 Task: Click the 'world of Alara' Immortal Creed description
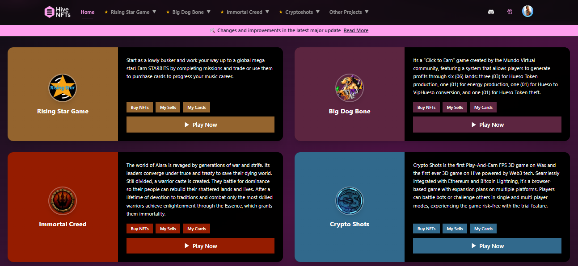[x=199, y=189]
